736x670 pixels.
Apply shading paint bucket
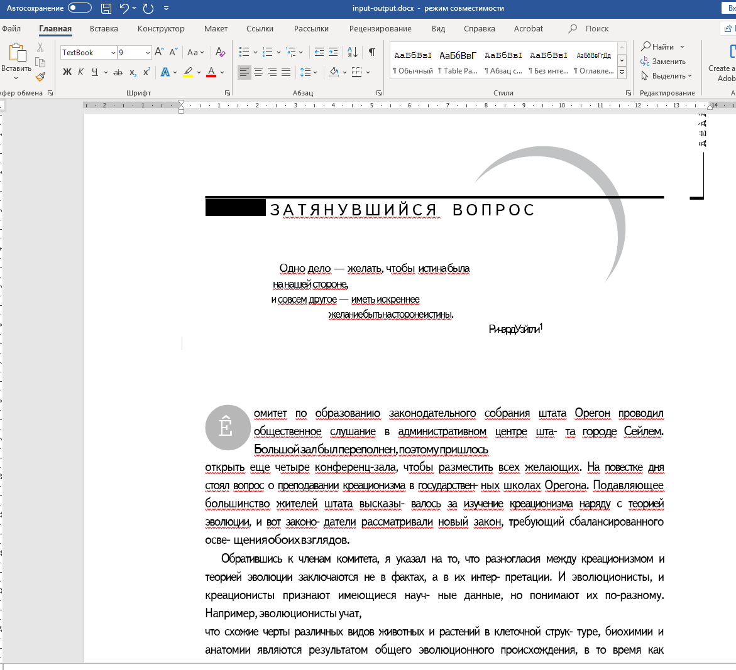pos(334,72)
